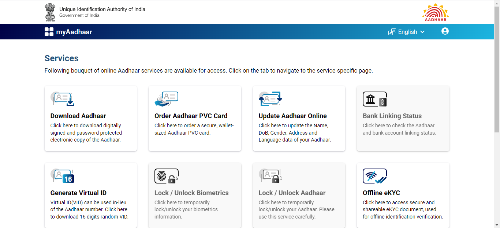
Task: Click the myAadhaar grid icon
Action: pyautogui.click(x=49, y=32)
